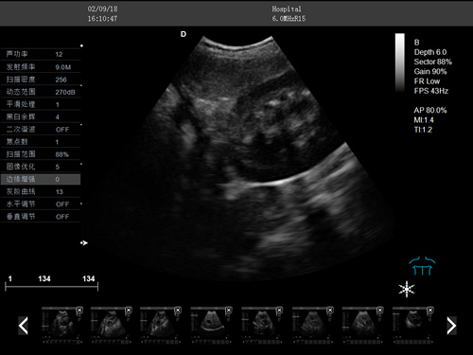473x355 pixels.
Task: Remove the first thumbnail using its X
Action: (x=79, y=311)
